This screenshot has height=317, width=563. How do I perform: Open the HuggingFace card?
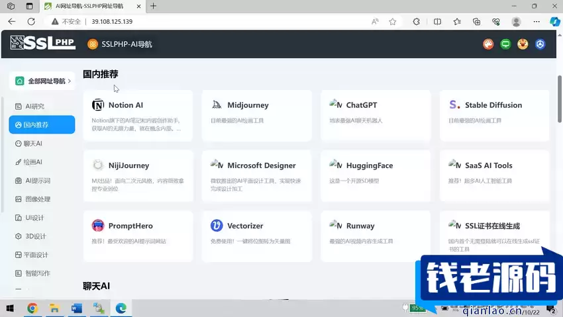point(376,176)
